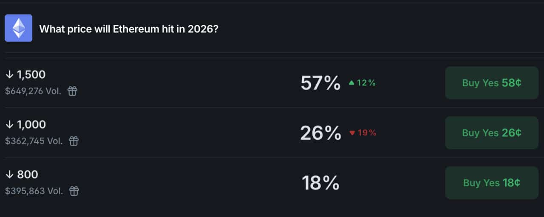544x217 pixels.
Task: Click the $649,276 Vol. volume text
Action: point(33,91)
